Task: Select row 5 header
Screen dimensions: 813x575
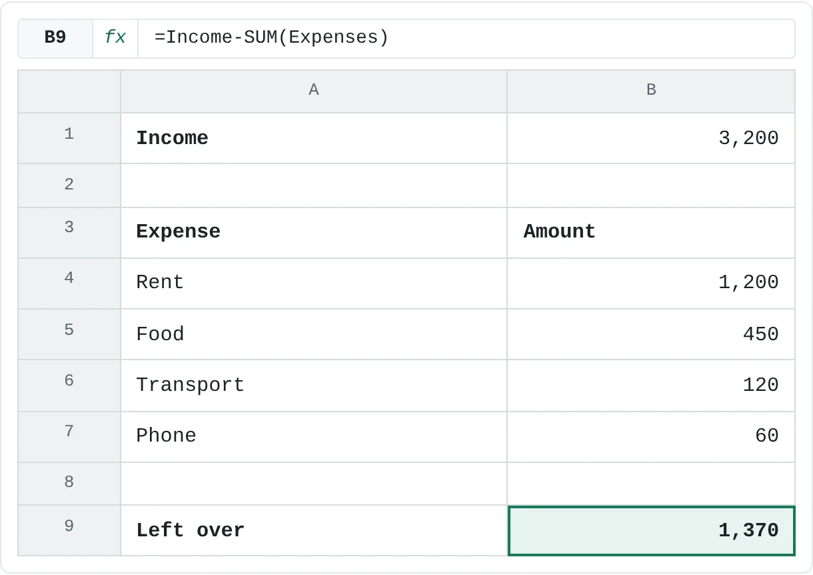Action: point(69,334)
